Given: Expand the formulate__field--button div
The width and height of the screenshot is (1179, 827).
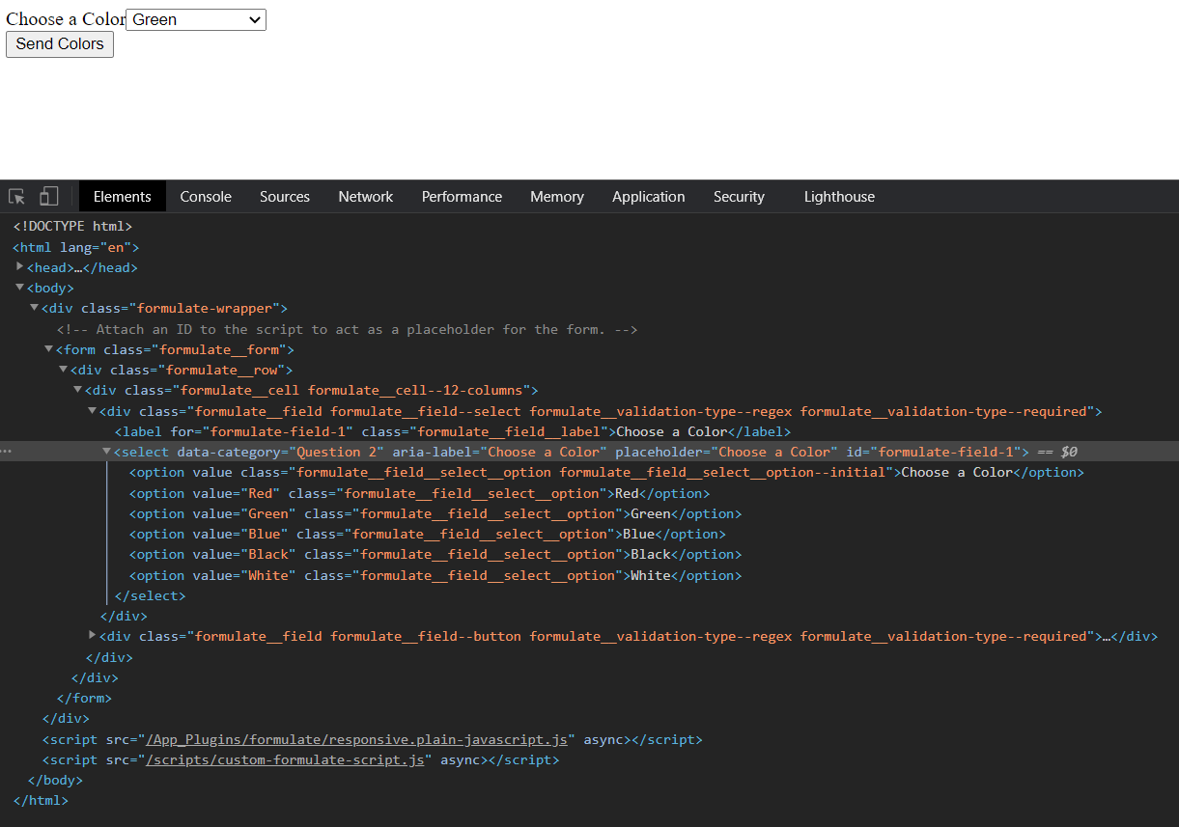Looking at the screenshot, I should click(93, 636).
